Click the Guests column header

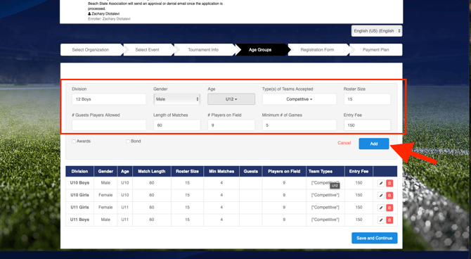coord(250,171)
